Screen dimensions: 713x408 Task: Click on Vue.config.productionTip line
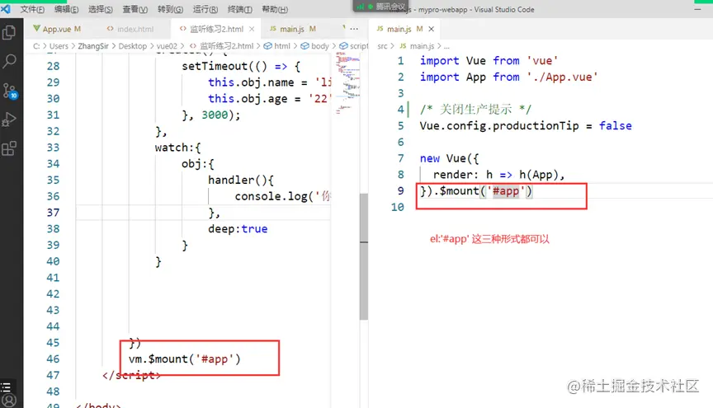[x=526, y=126]
